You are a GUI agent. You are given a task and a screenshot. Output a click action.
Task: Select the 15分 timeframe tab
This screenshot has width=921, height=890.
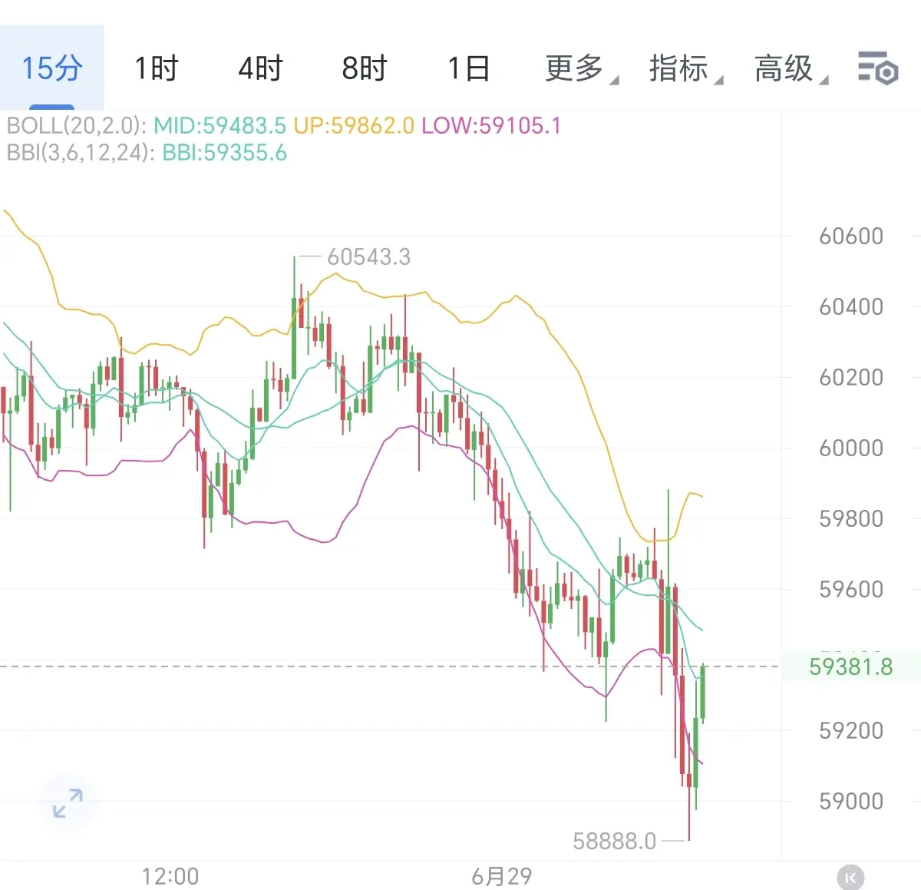click(x=51, y=68)
